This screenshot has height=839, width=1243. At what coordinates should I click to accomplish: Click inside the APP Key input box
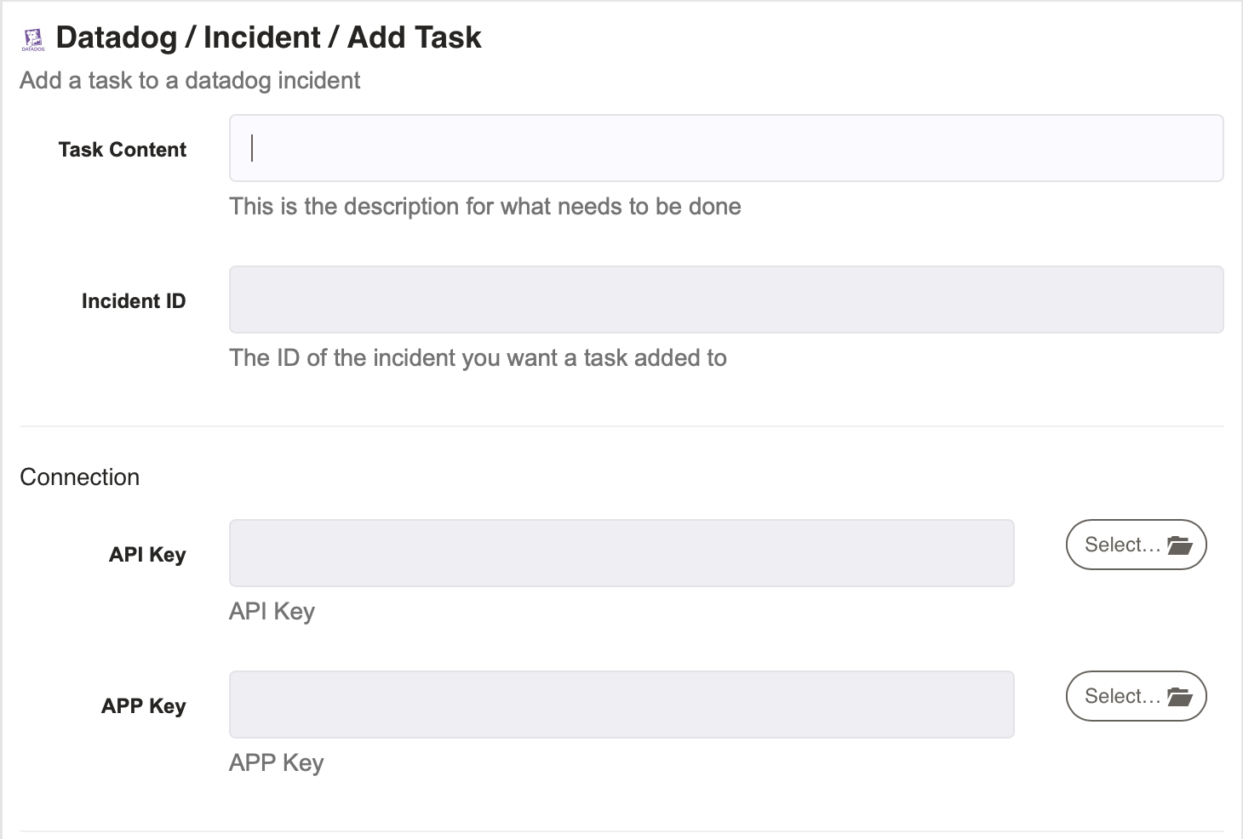(621, 705)
